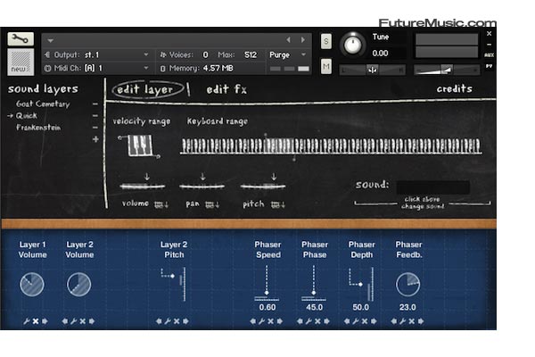Open the credits tab
The height and width of the screenshot is (357, 535).
coord(455,89)
